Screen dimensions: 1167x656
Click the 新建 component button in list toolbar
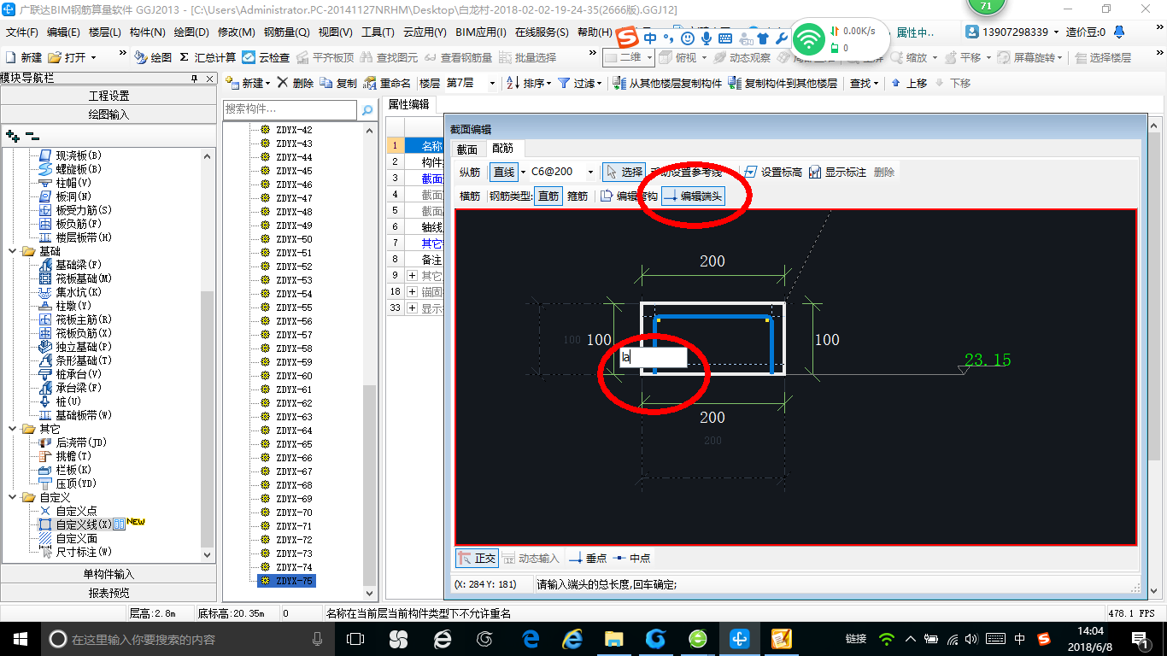point(248,83)
